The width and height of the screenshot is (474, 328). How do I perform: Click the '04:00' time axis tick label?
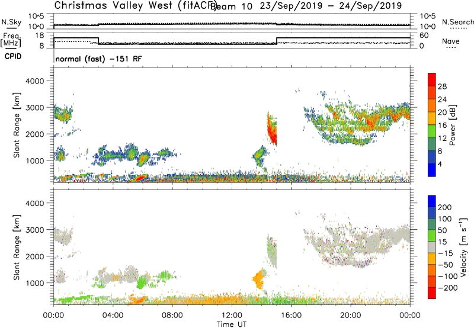click(x=113, y=316)
